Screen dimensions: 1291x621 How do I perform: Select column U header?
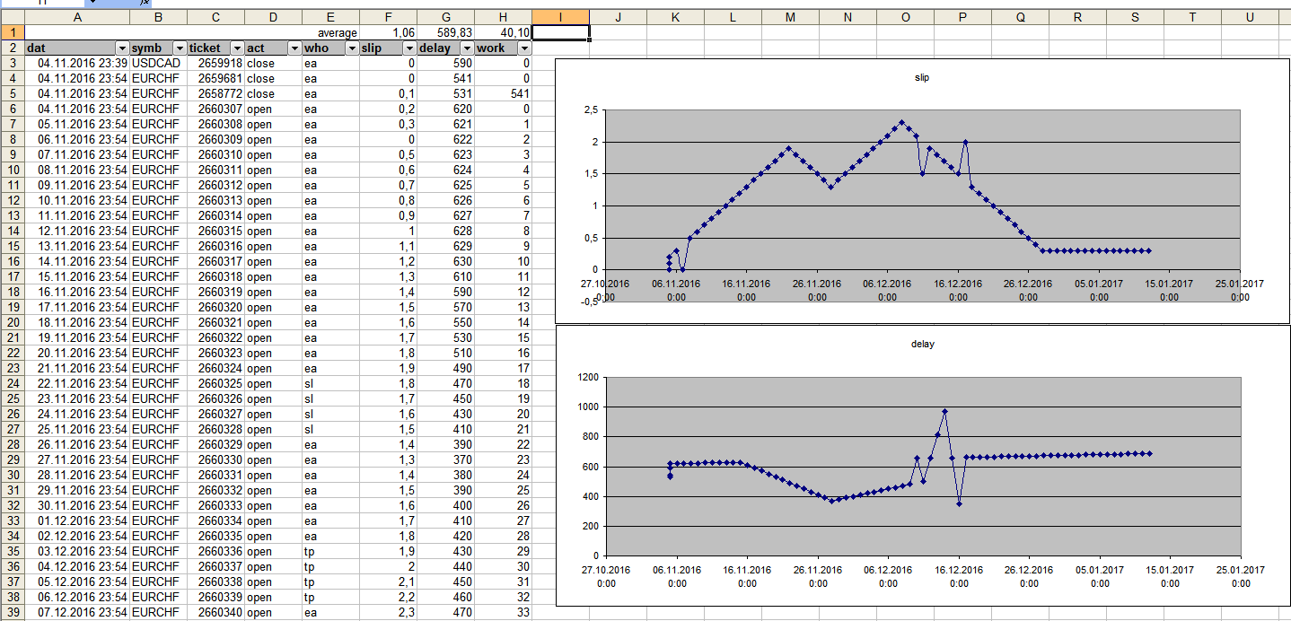pos(1250,17)
